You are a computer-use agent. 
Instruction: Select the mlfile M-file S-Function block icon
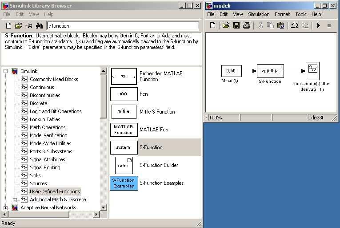click(x=124, y=111)
